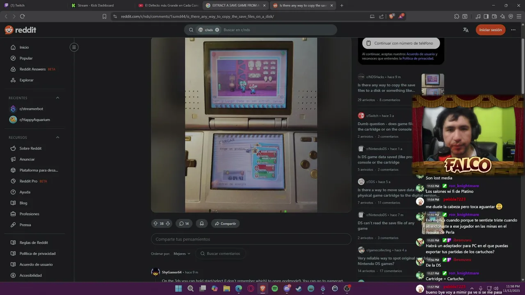Open r/HappyAquarium community

(34, 120)
